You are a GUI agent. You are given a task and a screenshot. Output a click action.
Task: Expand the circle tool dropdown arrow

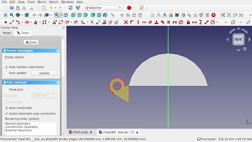click(31, 22)
